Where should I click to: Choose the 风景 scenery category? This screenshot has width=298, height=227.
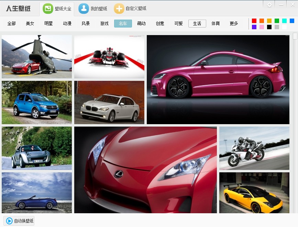point(86,23)
